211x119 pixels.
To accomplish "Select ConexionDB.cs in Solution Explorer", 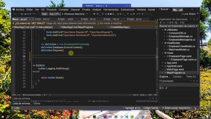I will [177, 33].
